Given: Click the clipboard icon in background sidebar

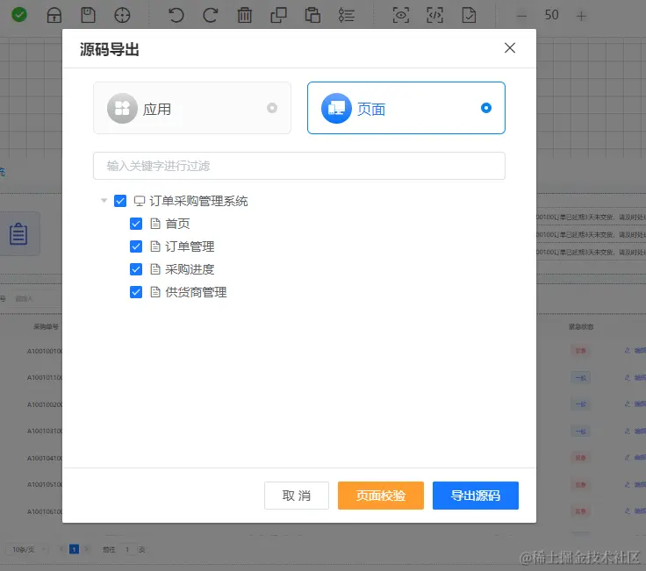Looking at the screenshot, I should [x=18, y=233].
